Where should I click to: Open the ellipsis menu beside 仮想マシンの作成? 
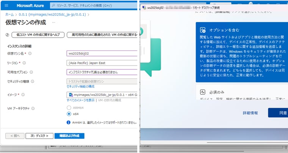(53, 23)
